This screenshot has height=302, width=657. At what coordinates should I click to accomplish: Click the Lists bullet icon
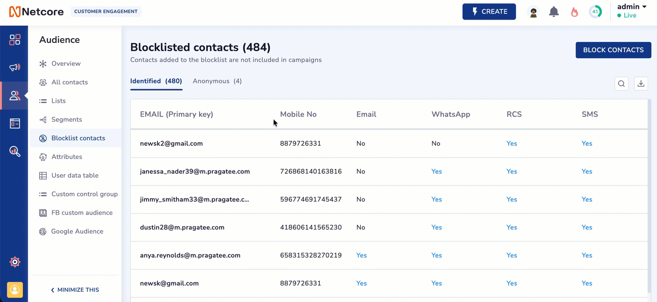pyautogui.click(x=43, y=101)
